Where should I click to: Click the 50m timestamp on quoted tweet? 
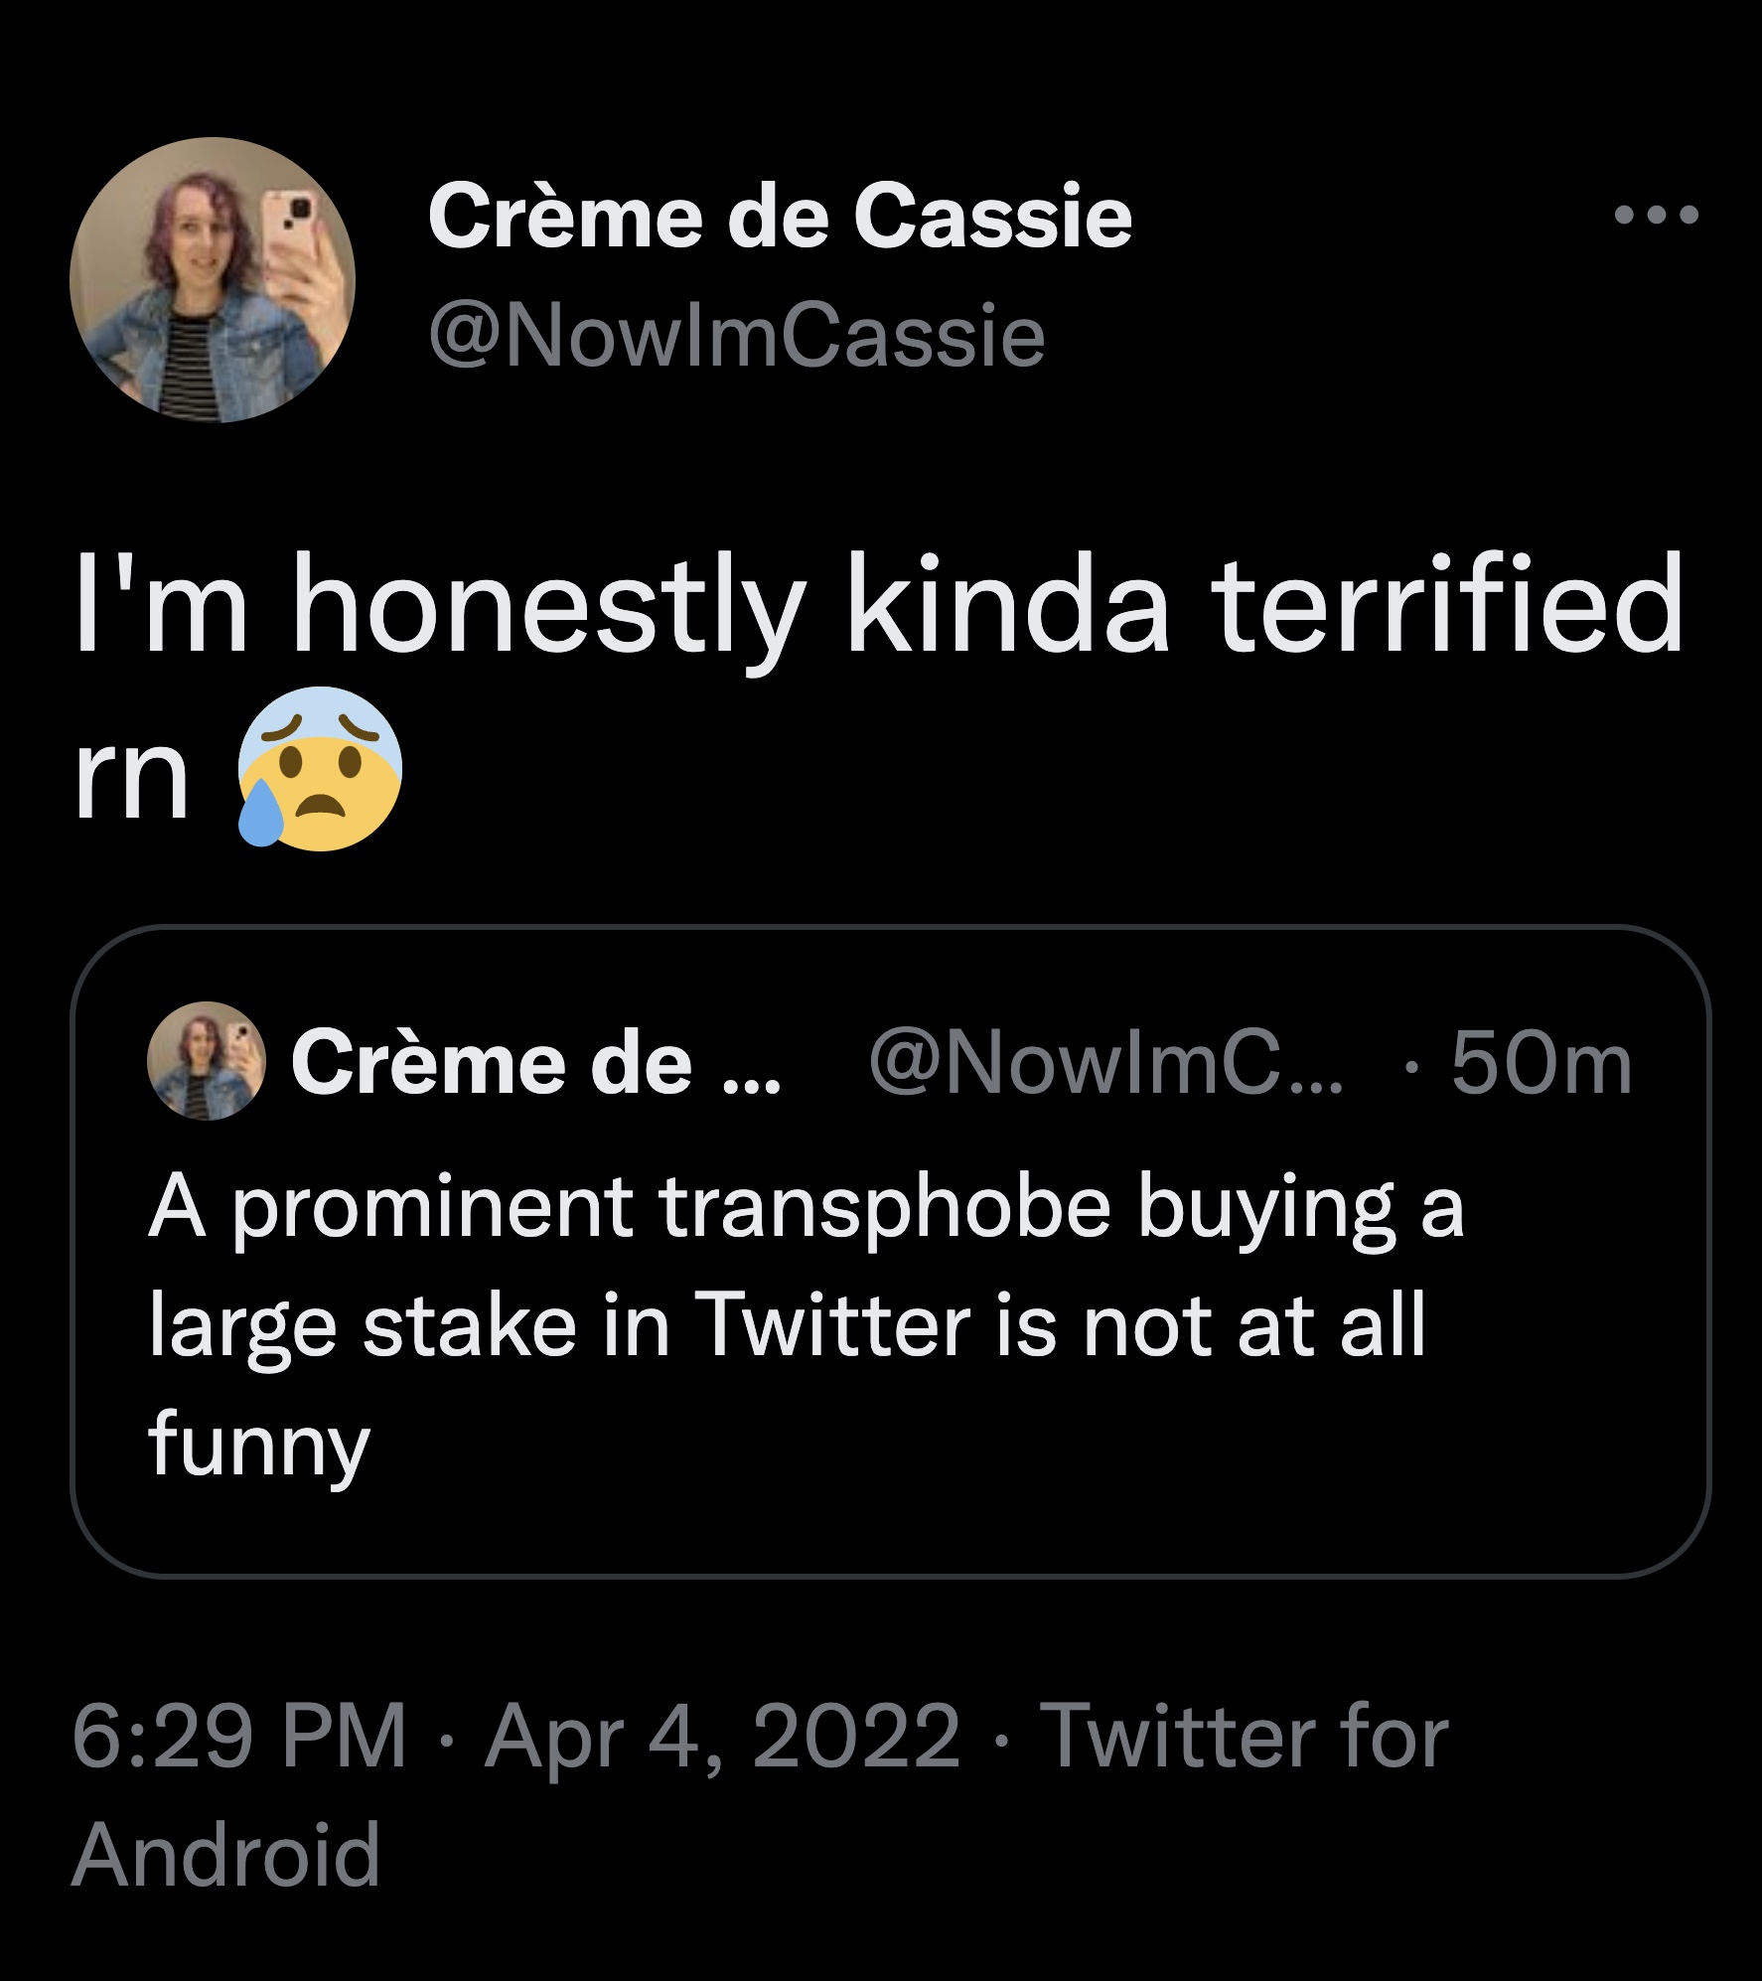point(1541,1064)
